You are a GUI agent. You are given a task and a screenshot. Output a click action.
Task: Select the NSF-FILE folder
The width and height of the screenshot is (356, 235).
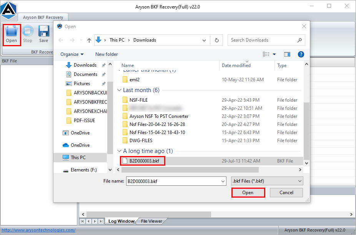point(138,100)
